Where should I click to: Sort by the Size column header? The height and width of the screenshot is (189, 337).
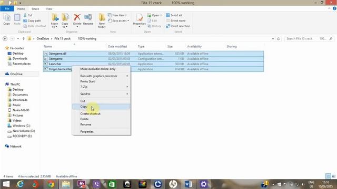click(170, 46)
